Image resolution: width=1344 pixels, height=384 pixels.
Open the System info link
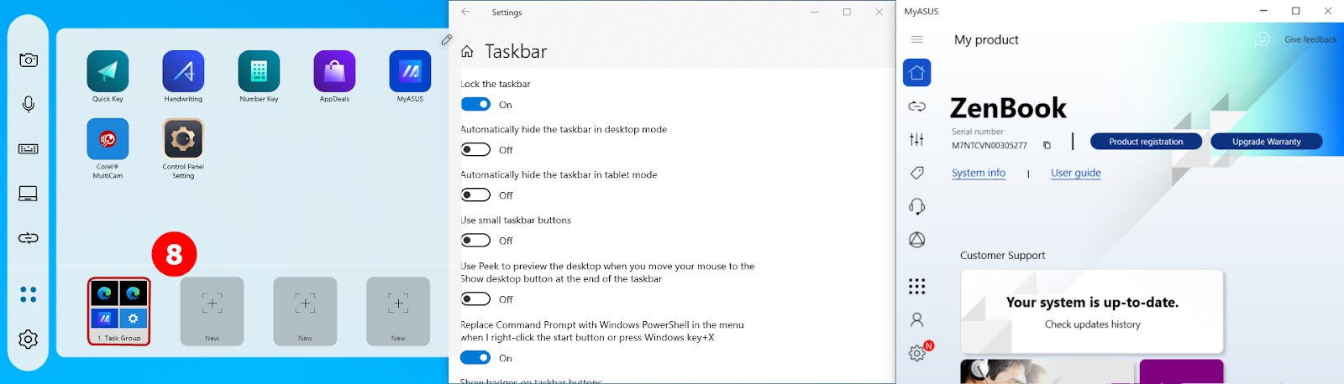[x=979, y=173]
